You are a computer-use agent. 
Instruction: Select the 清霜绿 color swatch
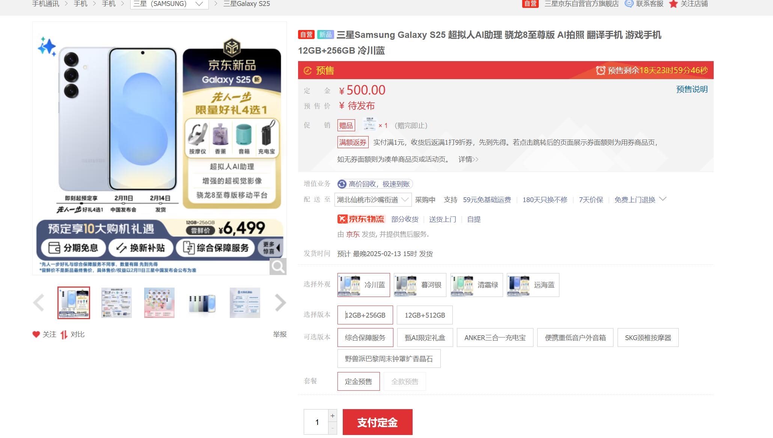coord(476,285)
